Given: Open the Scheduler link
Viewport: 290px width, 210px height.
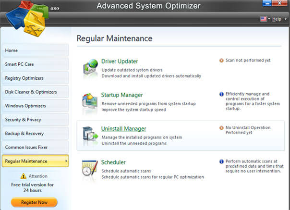Looking at the screenshot, I should tap(113, 162).
